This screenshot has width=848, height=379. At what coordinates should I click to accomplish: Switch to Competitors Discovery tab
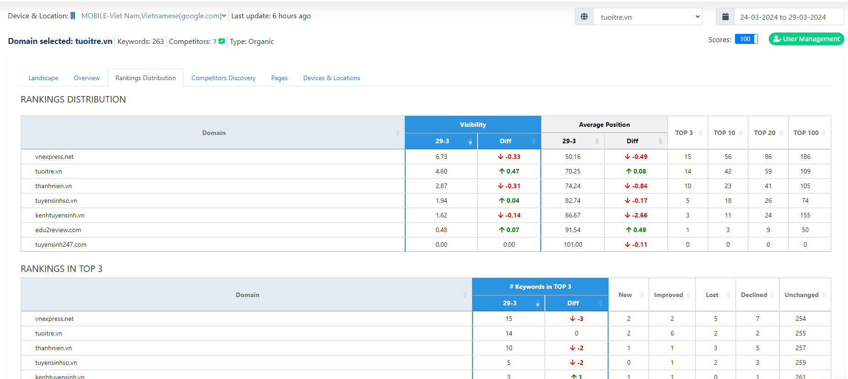[223, 78]
